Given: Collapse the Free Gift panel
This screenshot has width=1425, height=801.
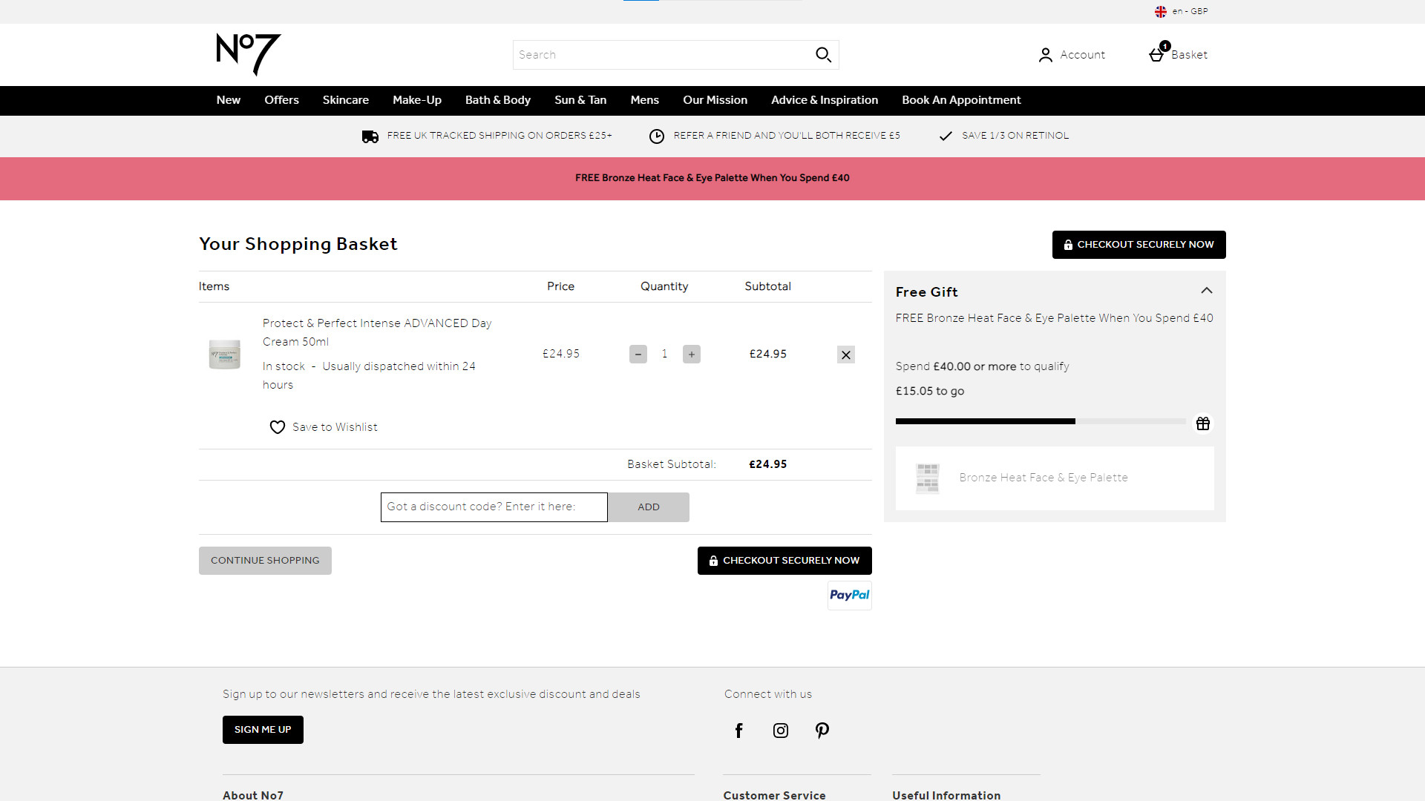Looking at the screenshot, I should click(1207, 291).
